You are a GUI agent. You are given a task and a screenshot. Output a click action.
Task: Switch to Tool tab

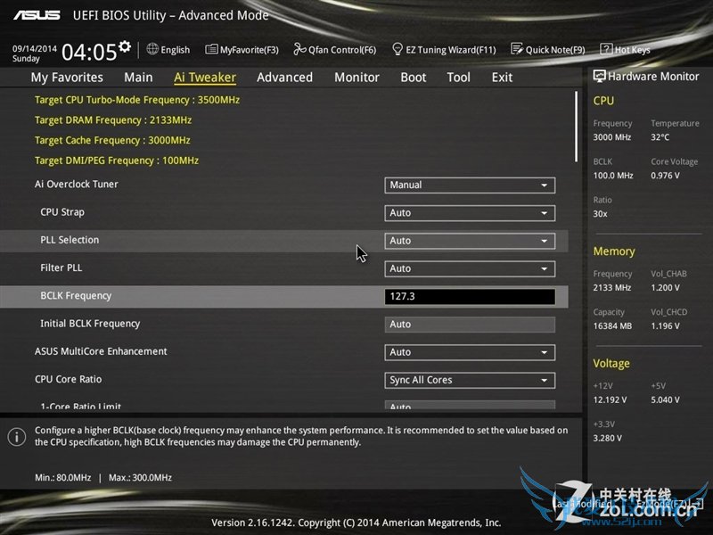(x=458, y=78)
